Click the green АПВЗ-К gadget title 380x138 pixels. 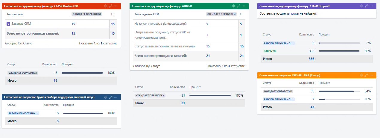(162, 6)
